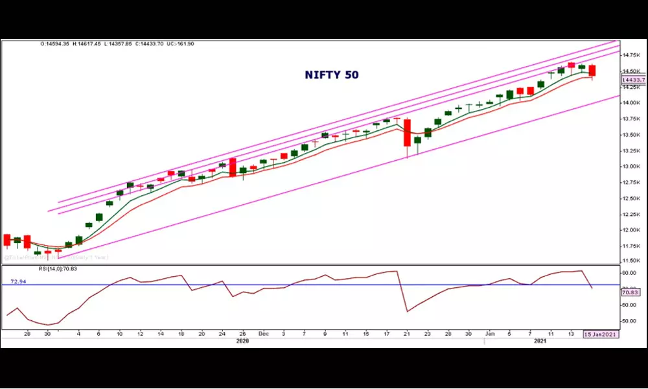Click the 12.75K price axis label

632,183
